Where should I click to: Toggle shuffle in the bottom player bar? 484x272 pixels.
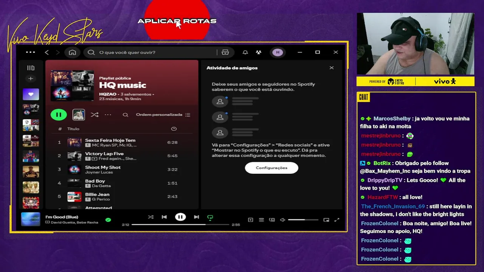tap(151, 217)
